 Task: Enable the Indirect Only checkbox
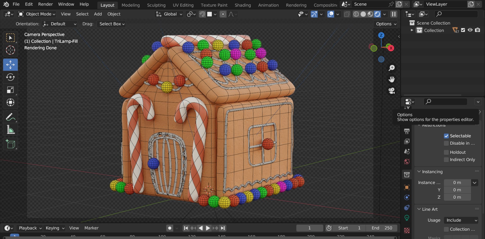coord(446,160)
